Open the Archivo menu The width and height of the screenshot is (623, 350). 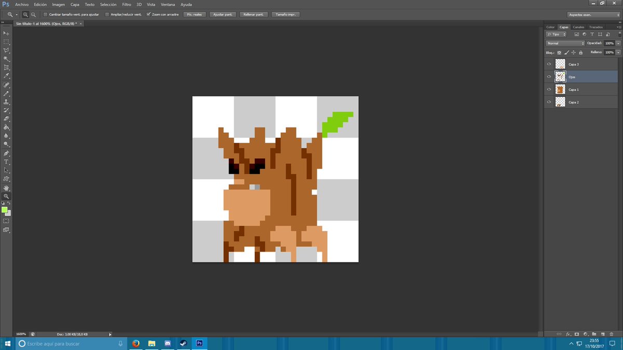pos(22,4)
